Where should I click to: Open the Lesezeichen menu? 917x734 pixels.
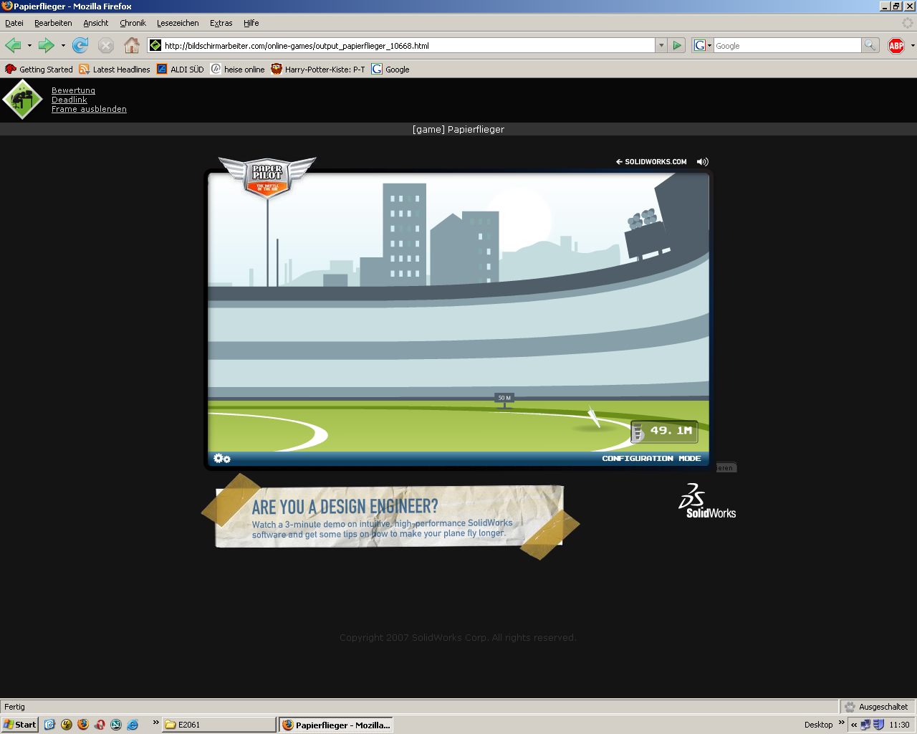point(178,23)
